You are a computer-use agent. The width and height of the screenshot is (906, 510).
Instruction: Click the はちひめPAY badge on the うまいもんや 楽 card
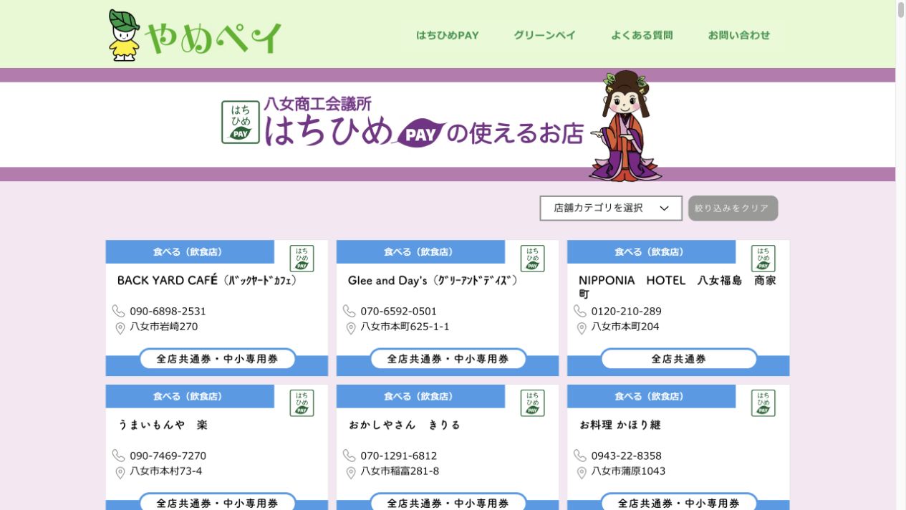[x=302, y=403]
